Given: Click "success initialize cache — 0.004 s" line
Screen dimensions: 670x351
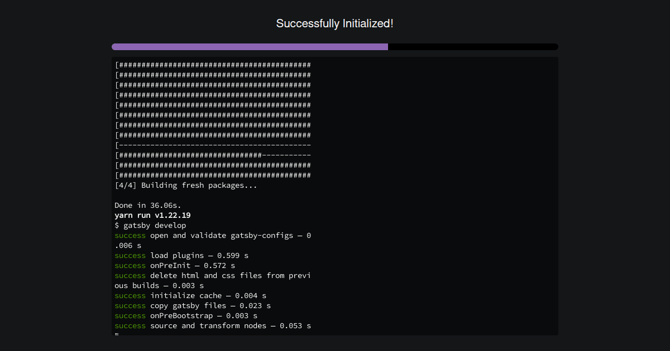Looking at the screenshot, I should pos(190,295).
